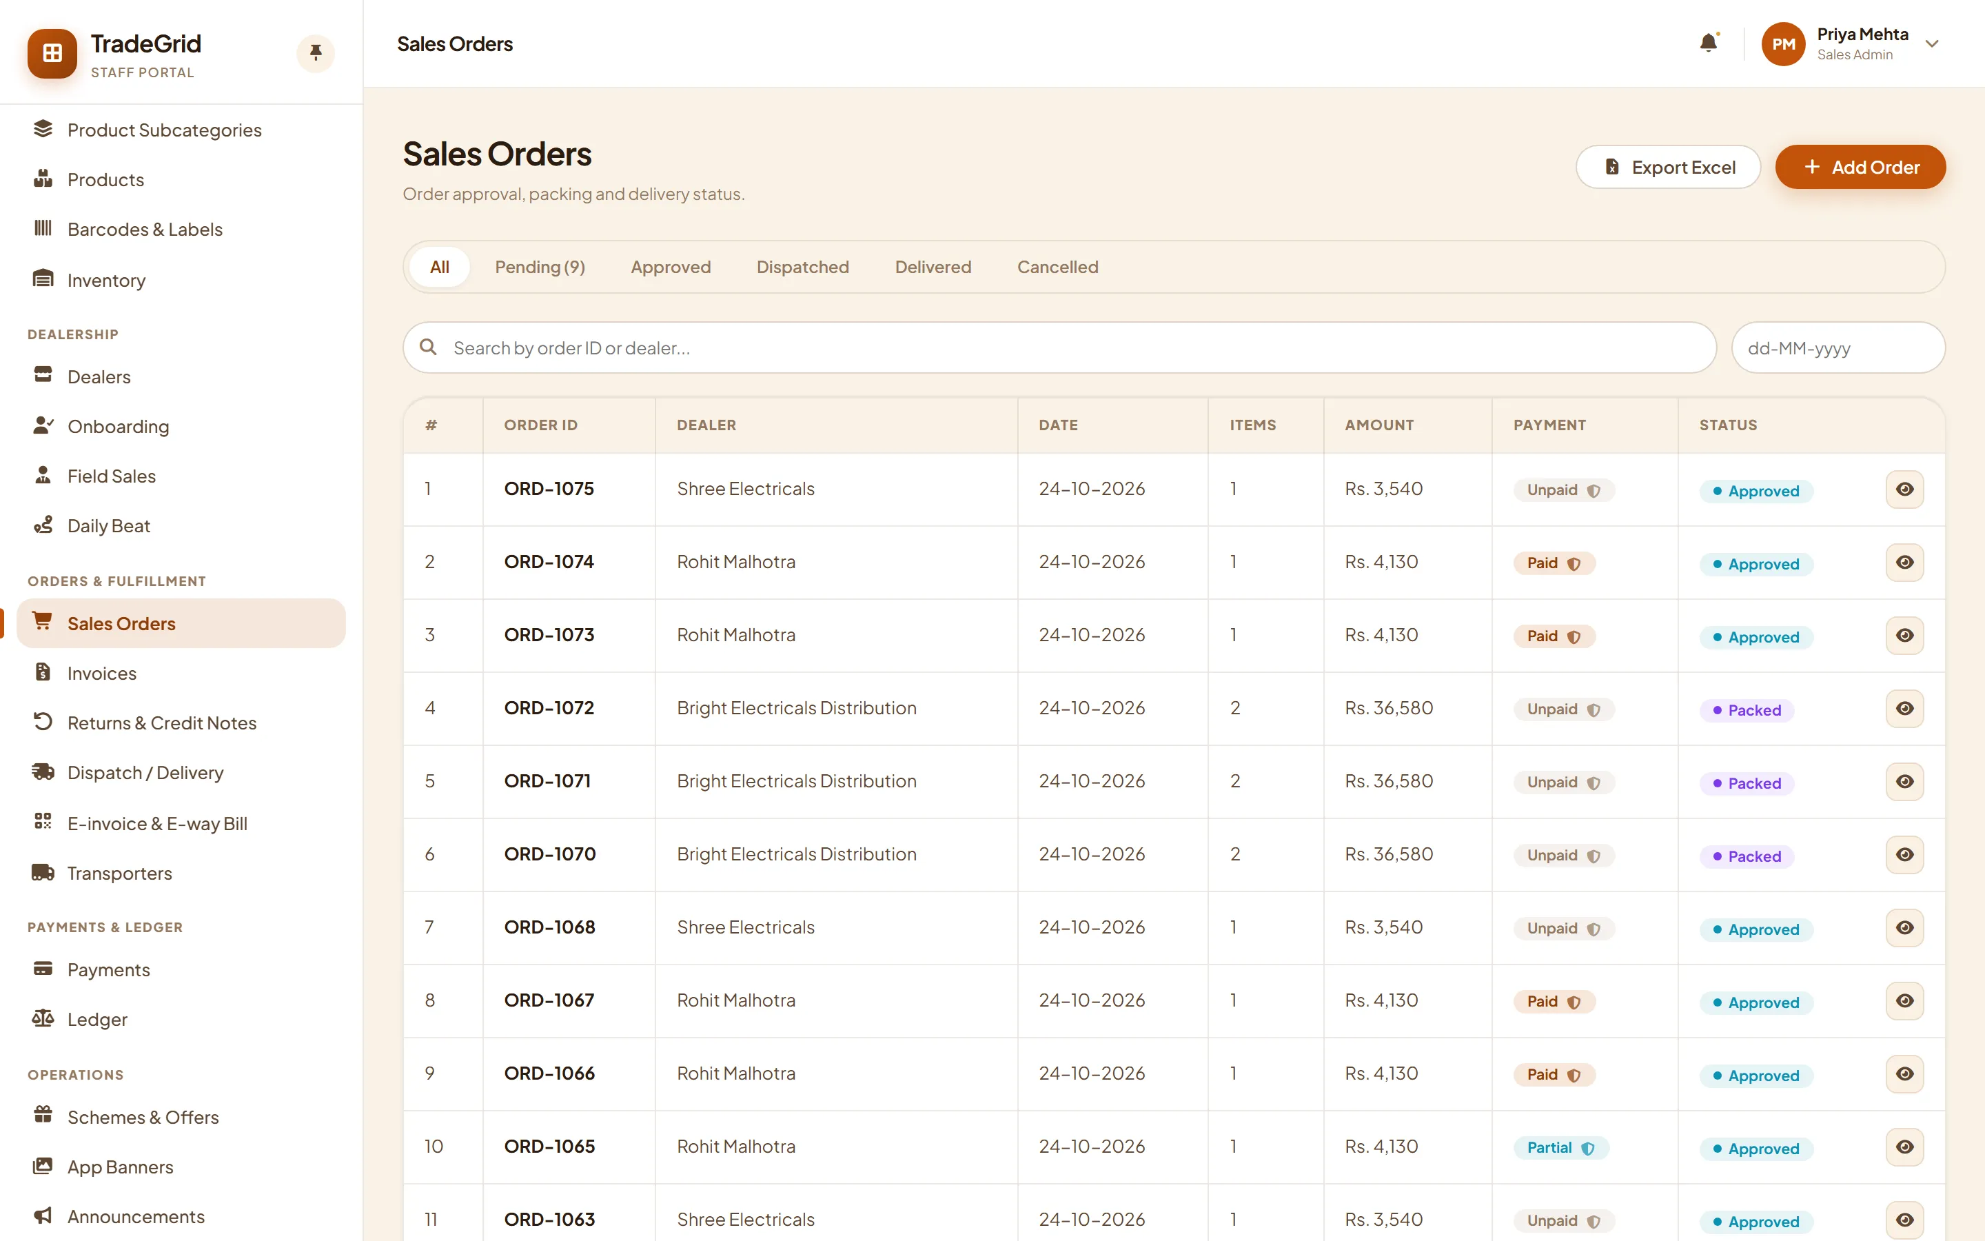This screenshot has width=1985, height=1241.
Task: Click the Add Order button
Action: click(x=1860, y=167)
